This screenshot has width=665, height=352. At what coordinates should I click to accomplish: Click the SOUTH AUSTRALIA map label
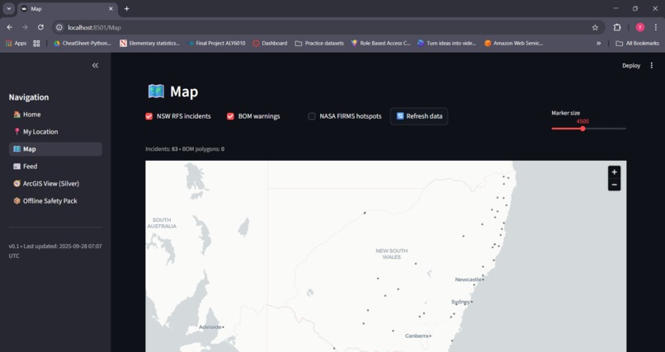pyautogui.click(x=162, y=223)
